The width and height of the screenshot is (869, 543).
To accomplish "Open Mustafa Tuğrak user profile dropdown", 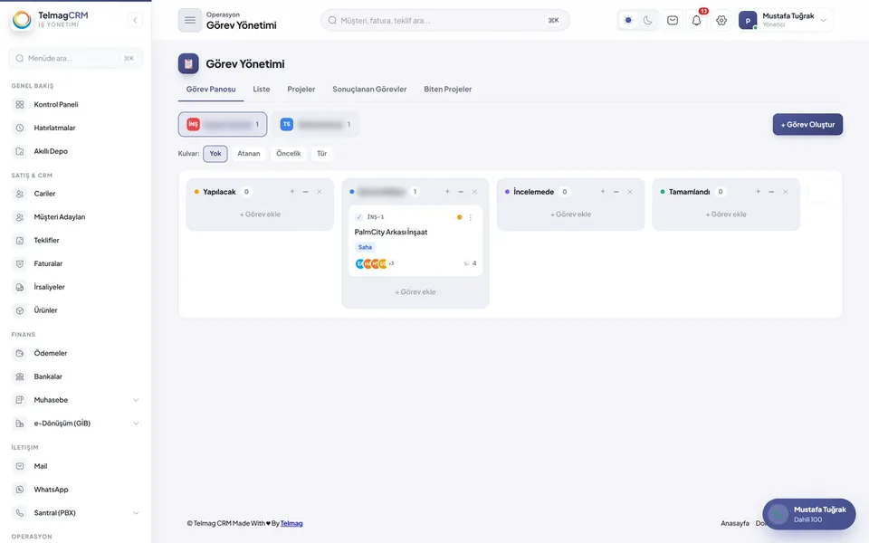I will 784,21.
